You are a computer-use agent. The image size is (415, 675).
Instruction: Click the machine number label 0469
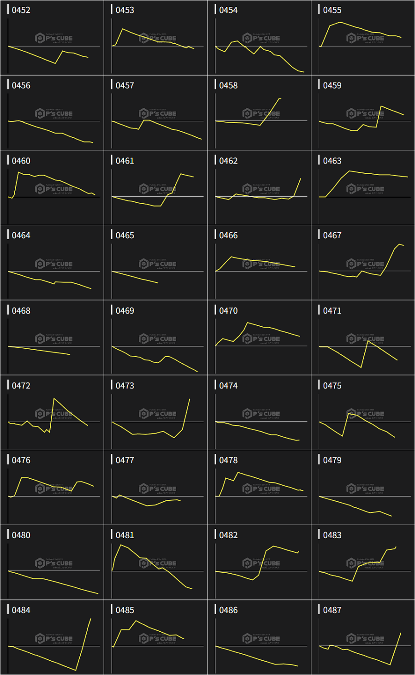click(125, 311)
